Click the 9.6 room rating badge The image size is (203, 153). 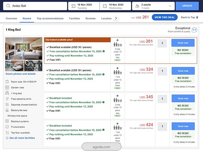tap(194, 30)
